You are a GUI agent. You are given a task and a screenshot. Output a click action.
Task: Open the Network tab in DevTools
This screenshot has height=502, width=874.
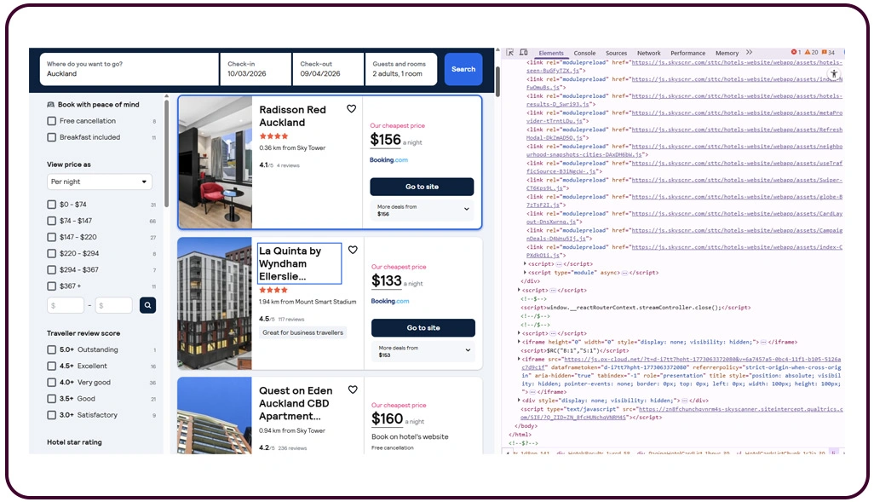[648, 52]
